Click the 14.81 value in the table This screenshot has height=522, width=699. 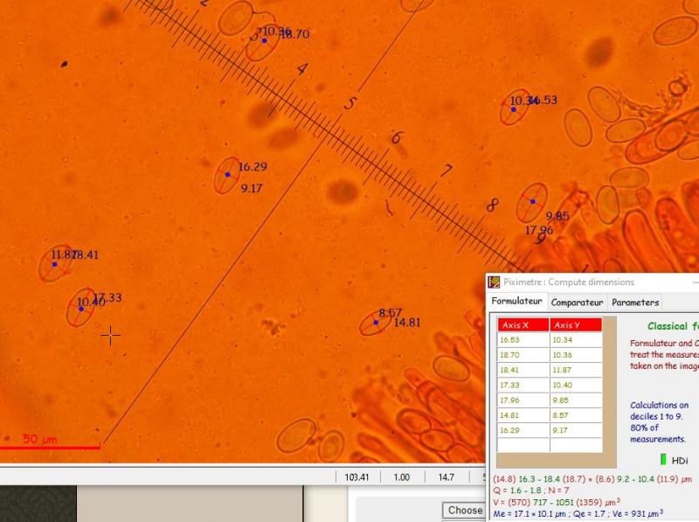[523, 414]
